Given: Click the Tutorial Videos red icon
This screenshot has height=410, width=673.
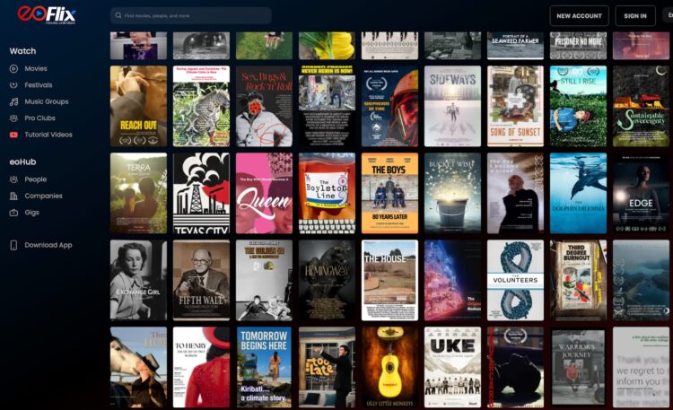Looking at the screenshot, I should point(13,135).
